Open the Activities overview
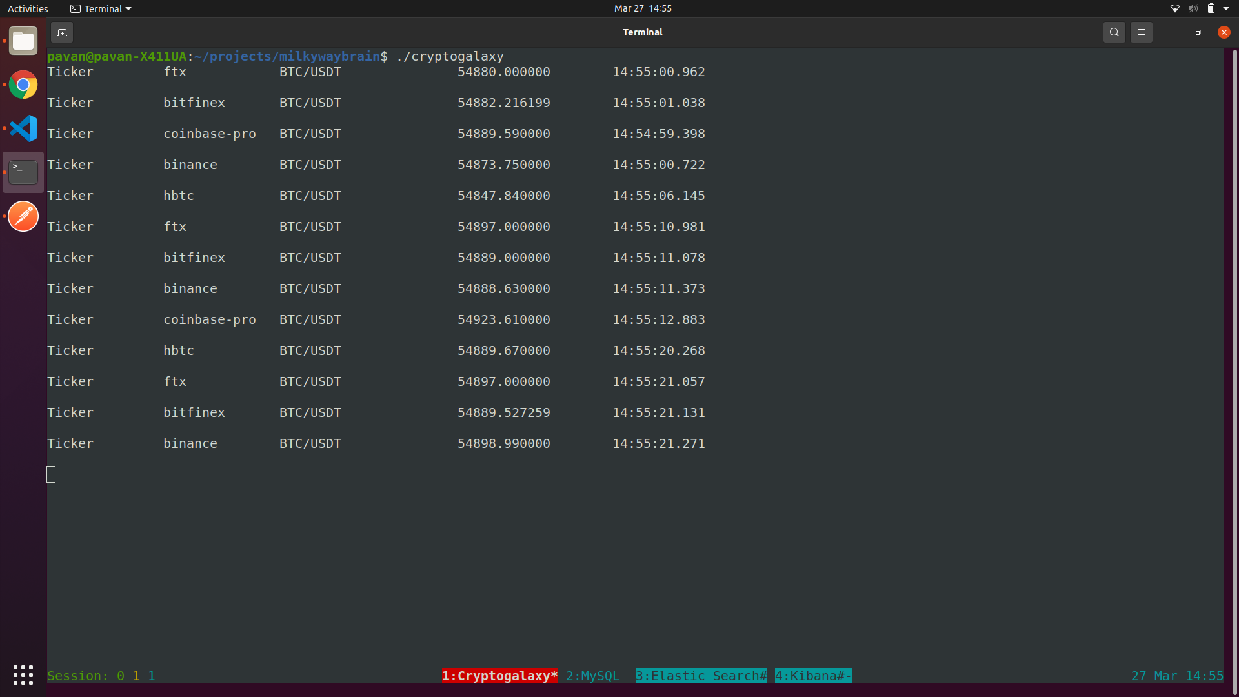Viewport: 1239px width, 697px height. pos(28,9)
